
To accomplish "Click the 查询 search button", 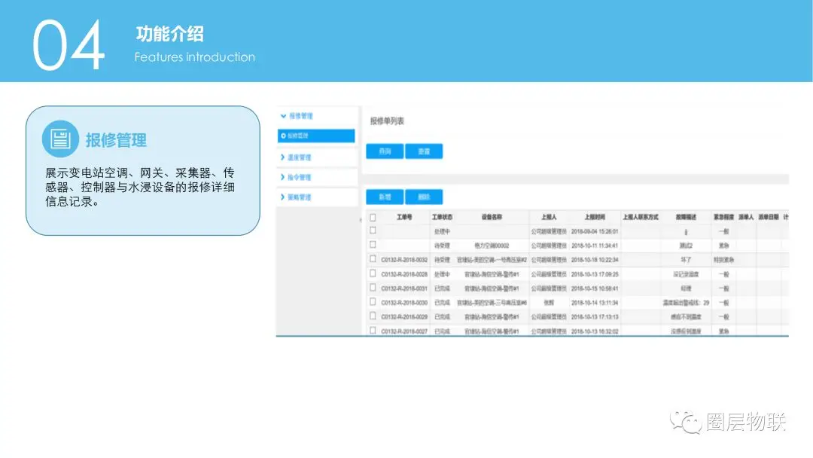I will coord(385,151).
